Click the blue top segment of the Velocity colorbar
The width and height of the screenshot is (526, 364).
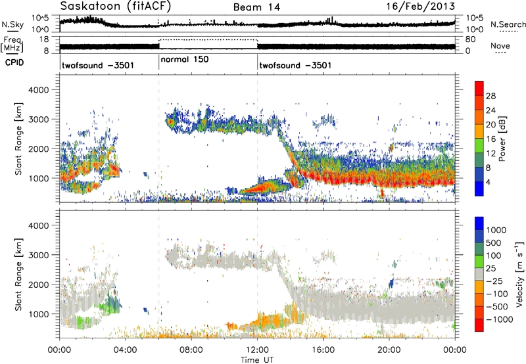pyautogui.click(x=479, y=223)
